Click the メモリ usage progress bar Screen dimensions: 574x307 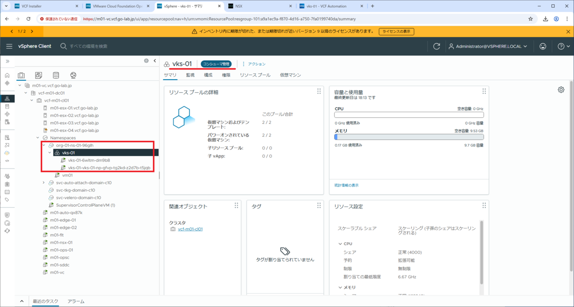[409, 137]
